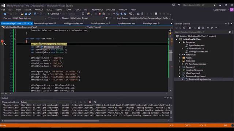Restart debugging with the circular arrow icon

(x=103, y=14)
